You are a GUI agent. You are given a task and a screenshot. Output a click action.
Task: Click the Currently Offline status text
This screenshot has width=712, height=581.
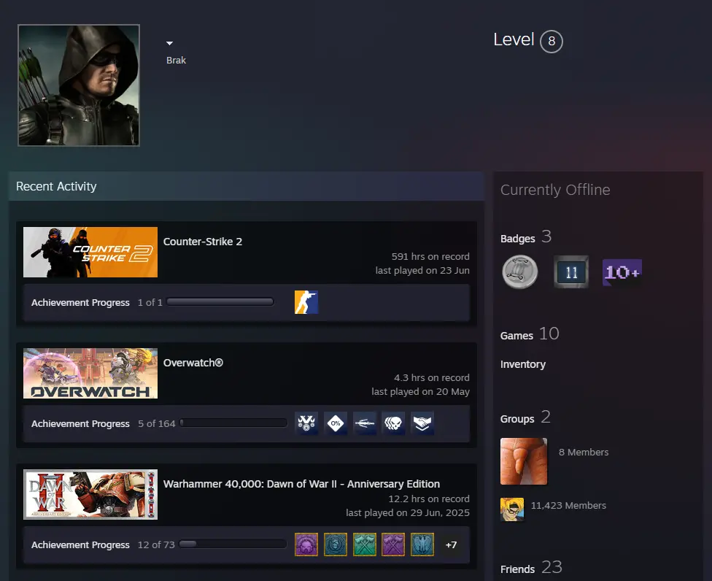click(555, 190)
